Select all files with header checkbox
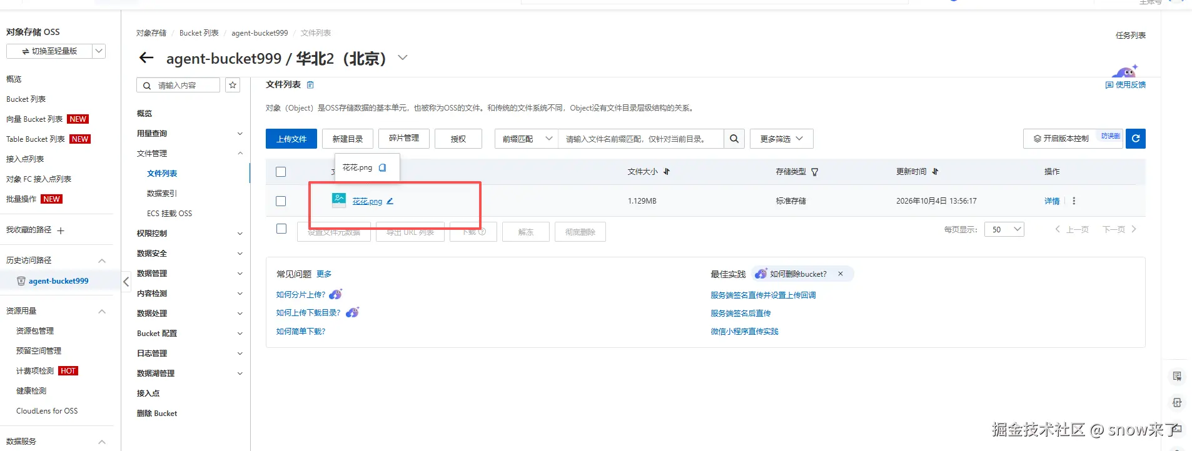This screenshot has height=451, width=1192. pyautogui.click(x=281, y=172)
